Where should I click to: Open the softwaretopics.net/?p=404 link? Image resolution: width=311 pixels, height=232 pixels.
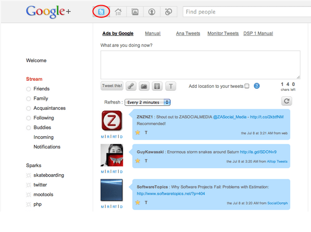[171, 194]
